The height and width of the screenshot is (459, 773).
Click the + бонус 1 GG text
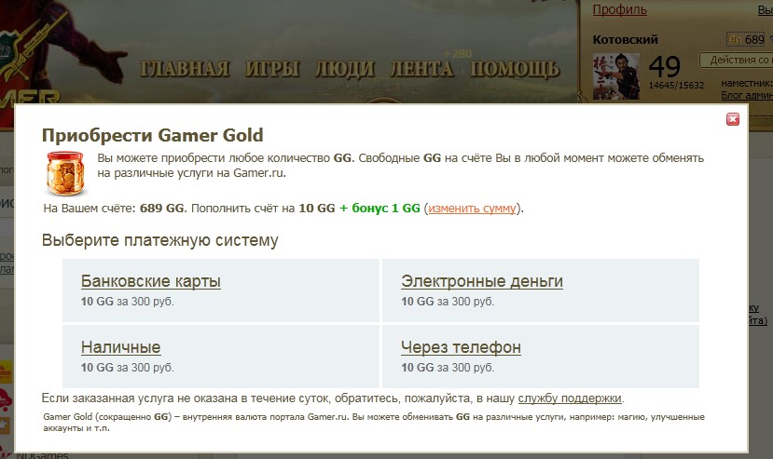click(380, 209)
